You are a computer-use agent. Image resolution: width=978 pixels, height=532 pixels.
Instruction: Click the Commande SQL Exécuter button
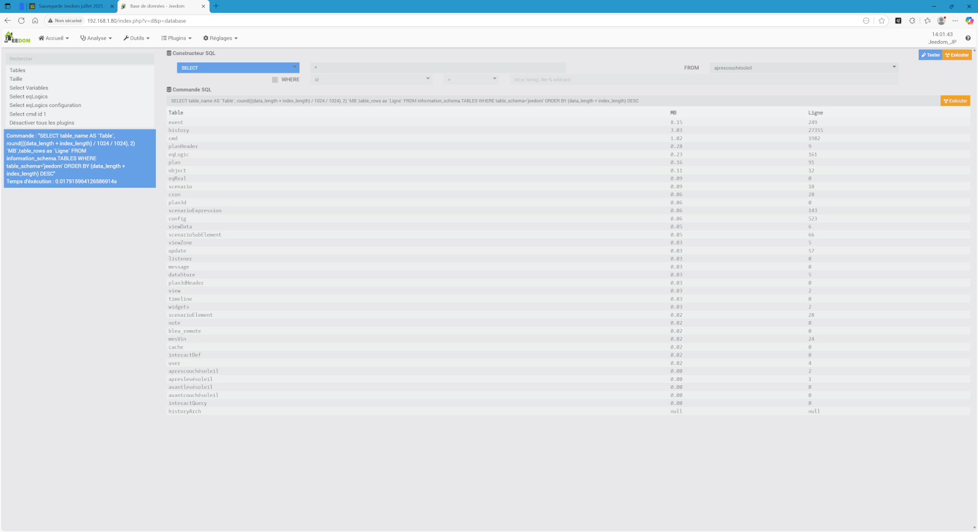click(x=955, y=101)
